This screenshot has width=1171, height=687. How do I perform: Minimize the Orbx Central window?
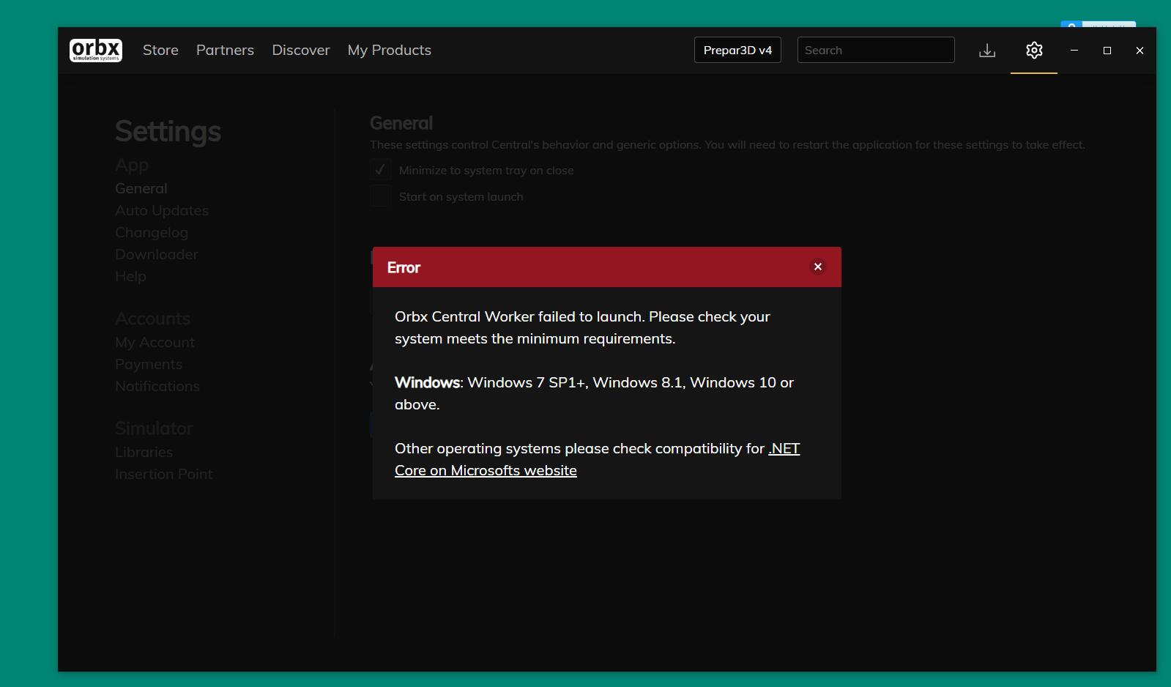[1074, 50]
